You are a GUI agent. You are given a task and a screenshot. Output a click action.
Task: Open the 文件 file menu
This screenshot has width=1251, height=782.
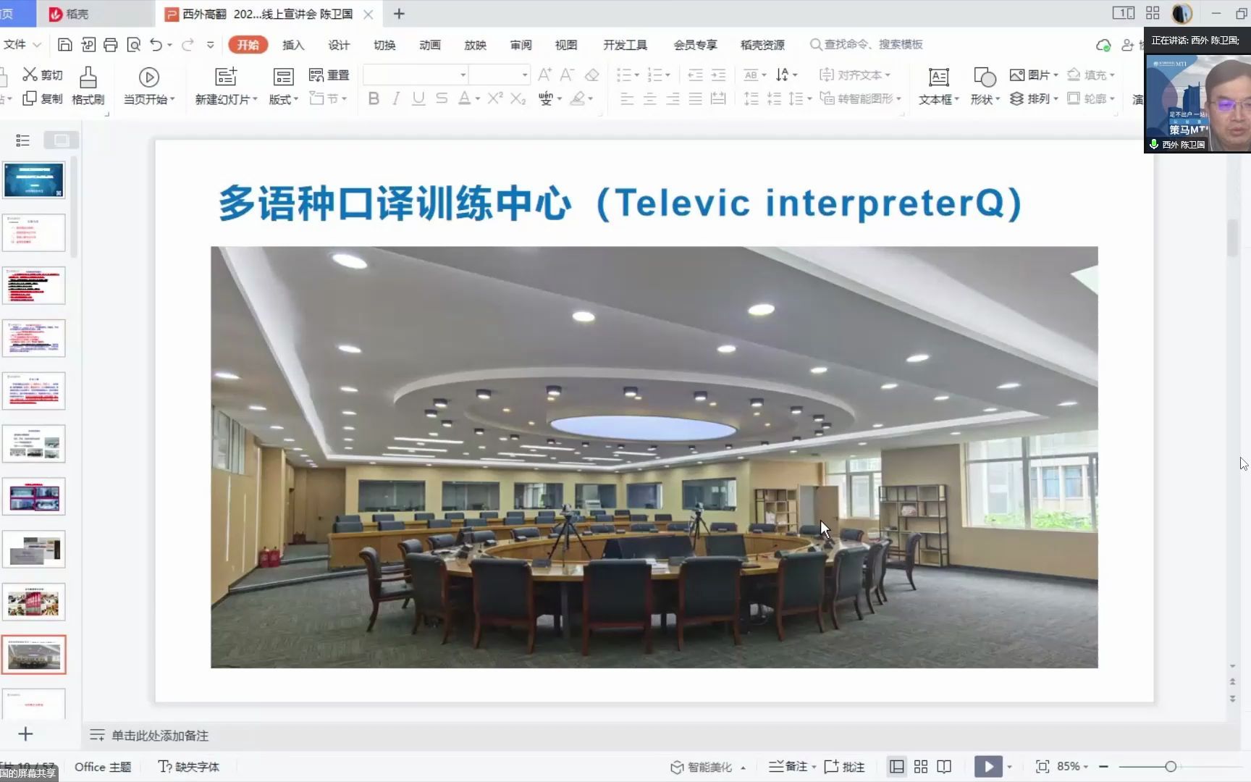22,45
